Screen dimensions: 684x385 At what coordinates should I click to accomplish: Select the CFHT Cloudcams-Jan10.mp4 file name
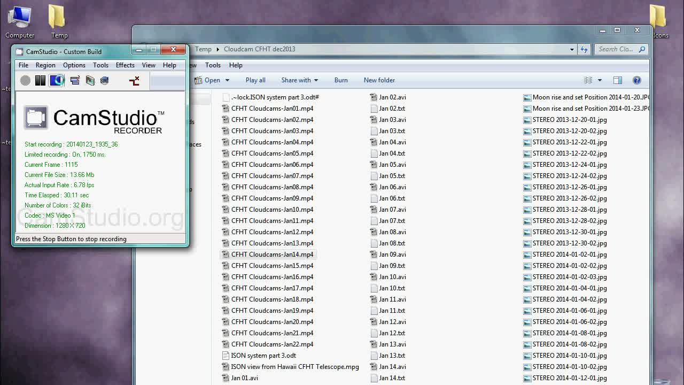click(x=273, y=210)
